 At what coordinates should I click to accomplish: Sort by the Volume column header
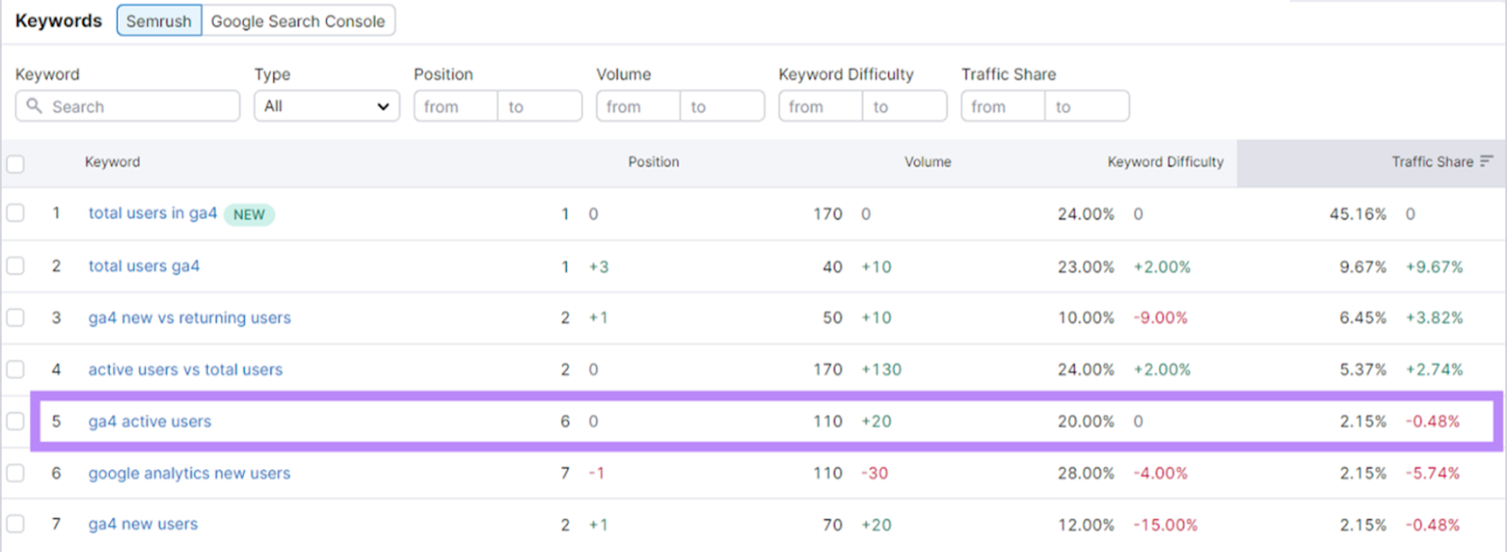pyautogui.click(x=927, y=162)
